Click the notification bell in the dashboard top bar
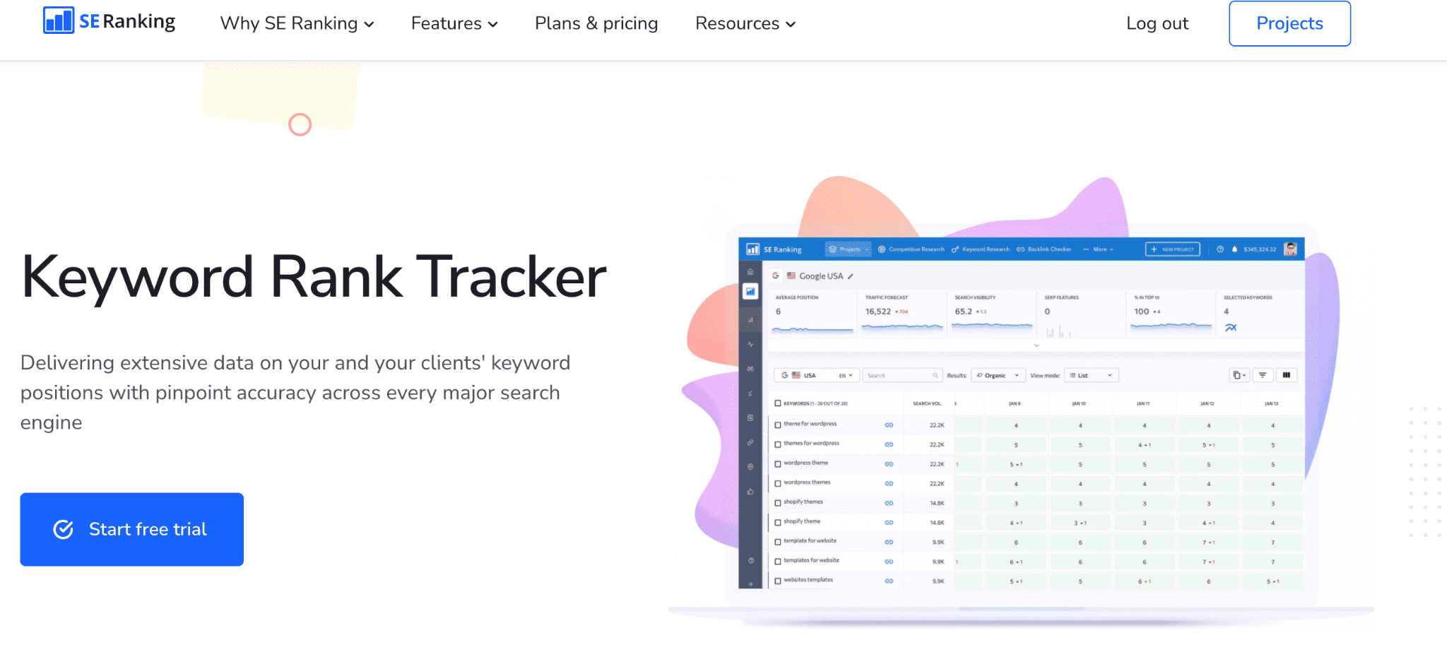Viewport: 1447px width, 645px height. (1234, 249)
